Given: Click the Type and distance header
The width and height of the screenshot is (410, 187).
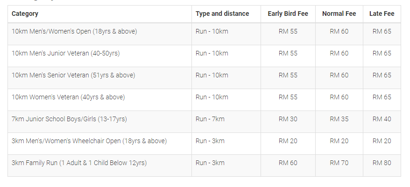Looking at the screenshot, I should click(x=222, y=14).
